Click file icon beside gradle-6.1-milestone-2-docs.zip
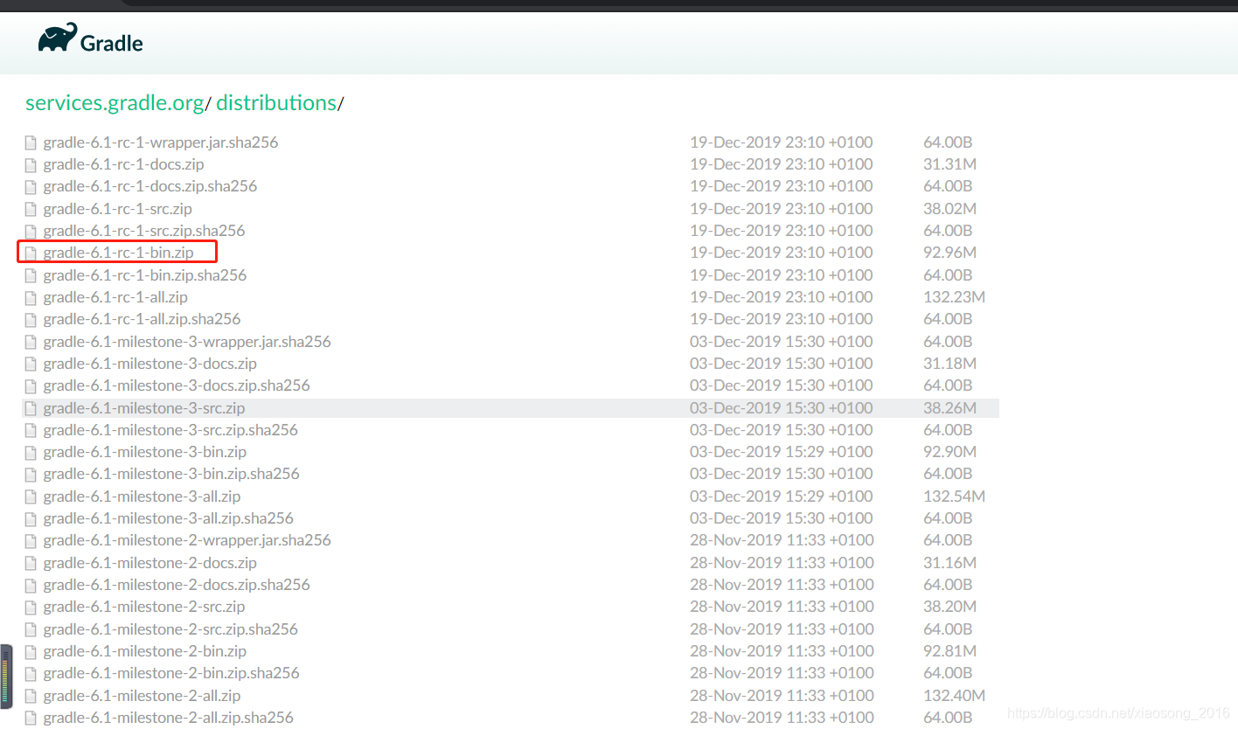 click(31, 563)
